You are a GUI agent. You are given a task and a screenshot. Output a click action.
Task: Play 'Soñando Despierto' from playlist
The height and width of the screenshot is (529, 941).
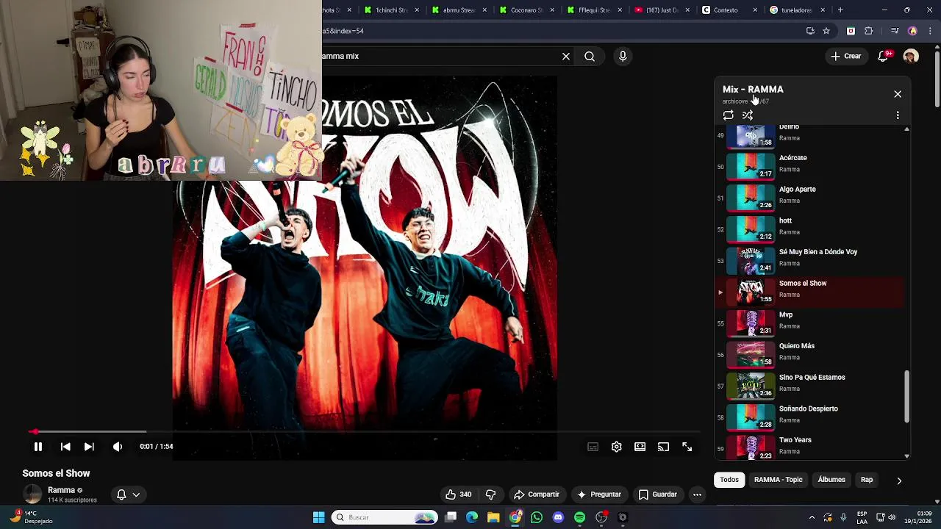pos(809,417)
